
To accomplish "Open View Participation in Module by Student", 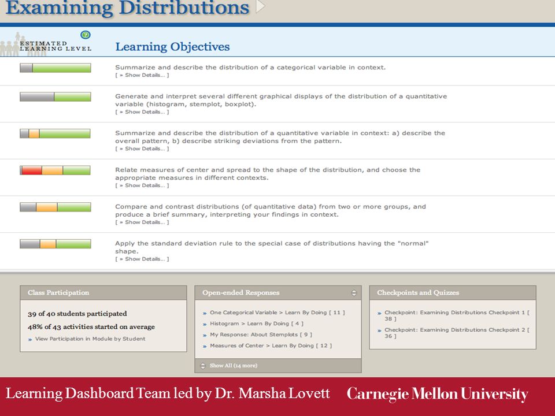I will click(x=90, y=339).
